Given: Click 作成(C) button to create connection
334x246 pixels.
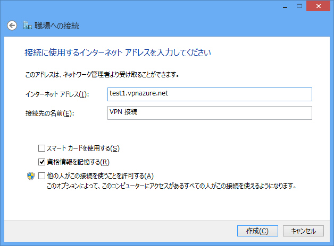Looking at the screenshot, I should point(257,231).
